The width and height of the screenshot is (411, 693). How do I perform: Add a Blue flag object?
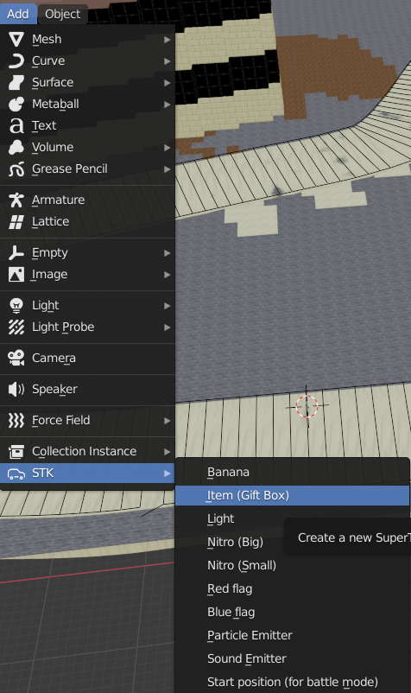pos(292,612)
